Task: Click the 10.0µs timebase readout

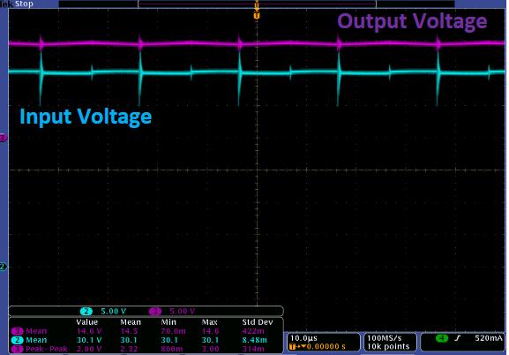Action: 303,338
